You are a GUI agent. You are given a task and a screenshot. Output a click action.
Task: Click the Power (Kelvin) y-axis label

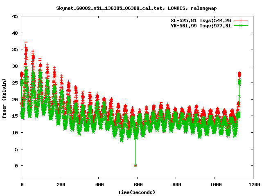point(4,98)
